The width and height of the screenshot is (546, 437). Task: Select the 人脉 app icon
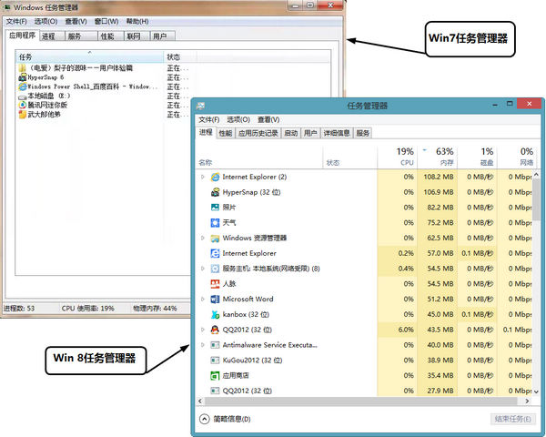pyautogui.click(x=215, y=283)
